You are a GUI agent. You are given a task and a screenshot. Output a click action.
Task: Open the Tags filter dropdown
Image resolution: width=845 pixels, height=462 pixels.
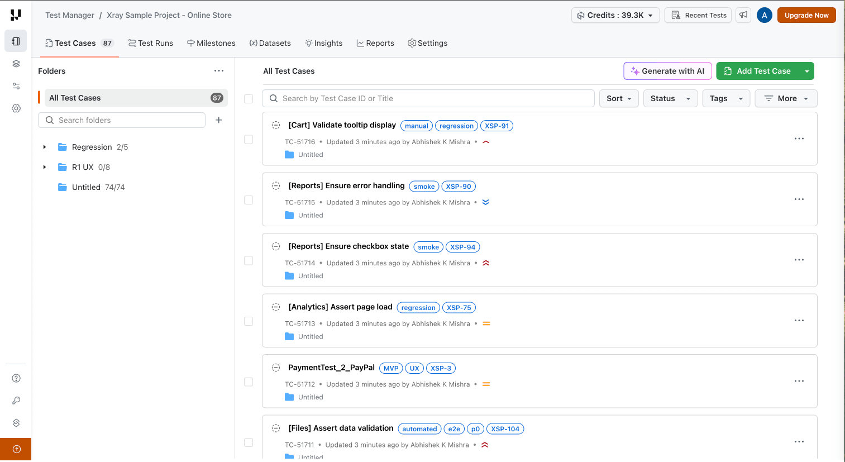coord(726,98)
